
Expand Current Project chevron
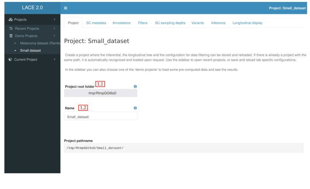click(x=55, y=59)
